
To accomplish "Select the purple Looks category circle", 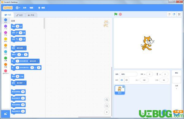I will (6, 26).
